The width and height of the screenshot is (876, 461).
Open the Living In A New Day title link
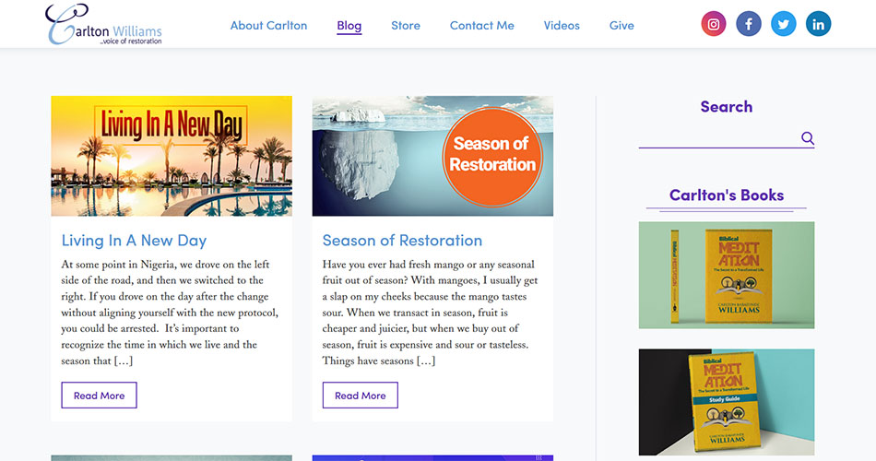[x=134, y=241]
